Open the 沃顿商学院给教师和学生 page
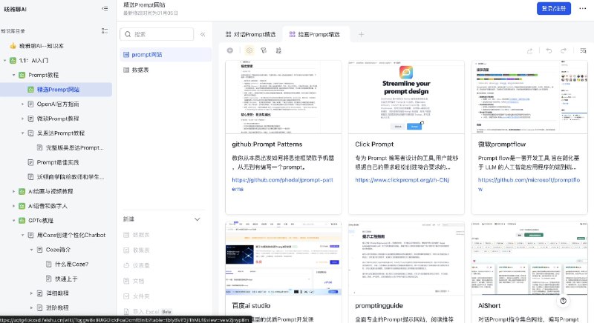The width and height of the screenshot is (594, 323). click(x=71, y=177)
